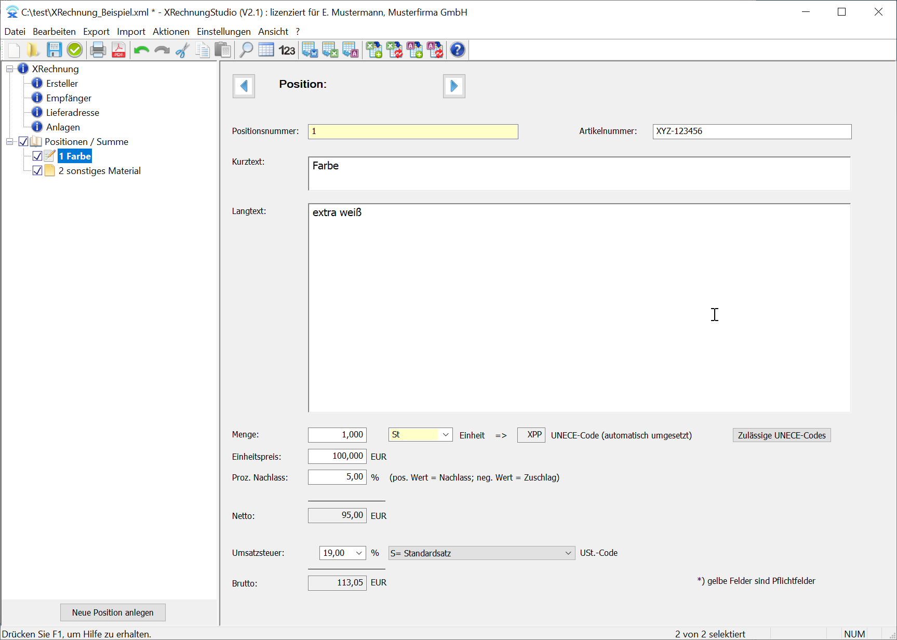Export table to Excel icon
The height and width of the screenshot is (640, 897).
click(330, 50)
